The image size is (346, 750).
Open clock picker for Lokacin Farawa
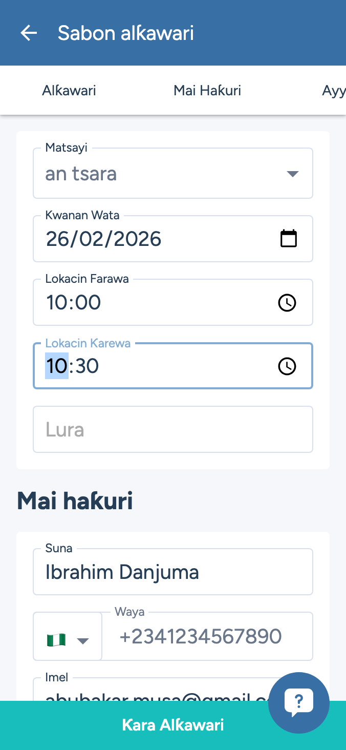click(287, 303)
